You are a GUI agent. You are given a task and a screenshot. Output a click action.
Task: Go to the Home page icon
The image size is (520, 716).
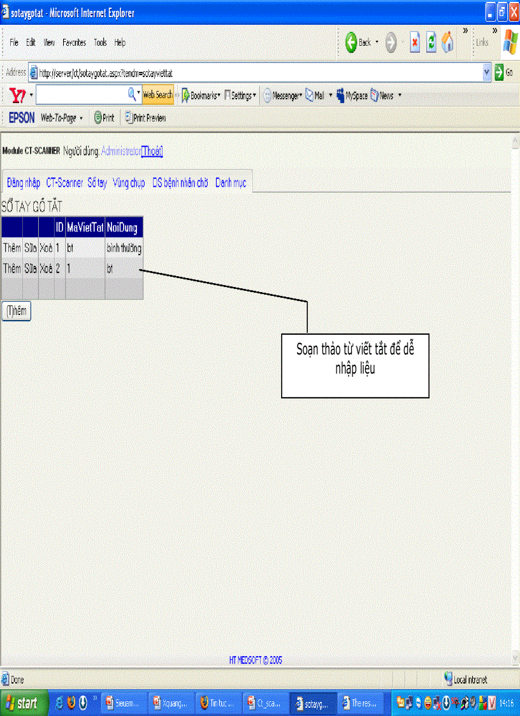click(449, 43)
